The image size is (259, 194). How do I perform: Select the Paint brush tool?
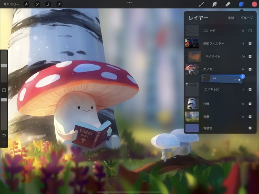[x=202, y=4]
